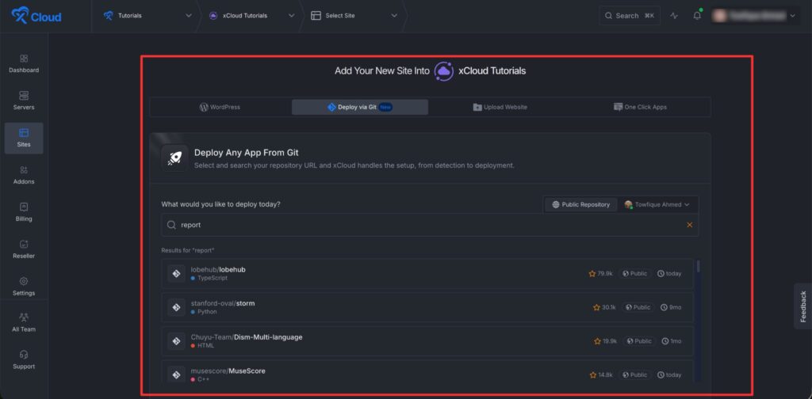This screenshot has width=812, height=399.
Task: Open Support in the sidebar
Action: point(24,359)
